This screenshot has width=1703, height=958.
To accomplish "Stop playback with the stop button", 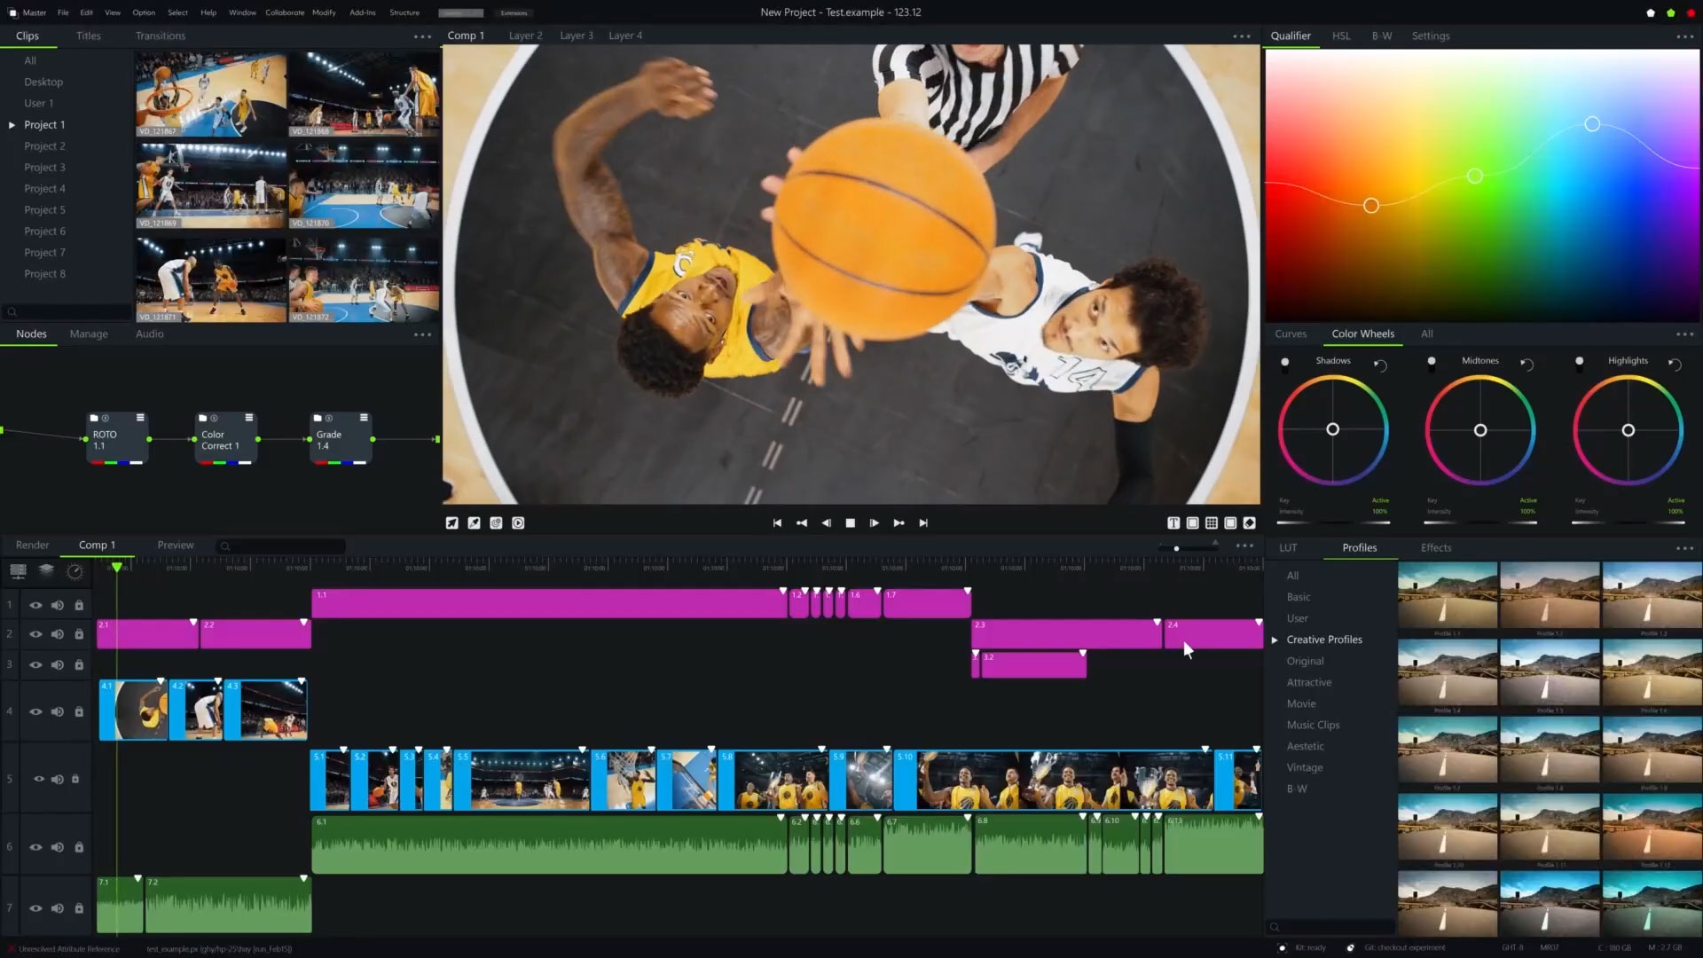I will coord(851,523).
